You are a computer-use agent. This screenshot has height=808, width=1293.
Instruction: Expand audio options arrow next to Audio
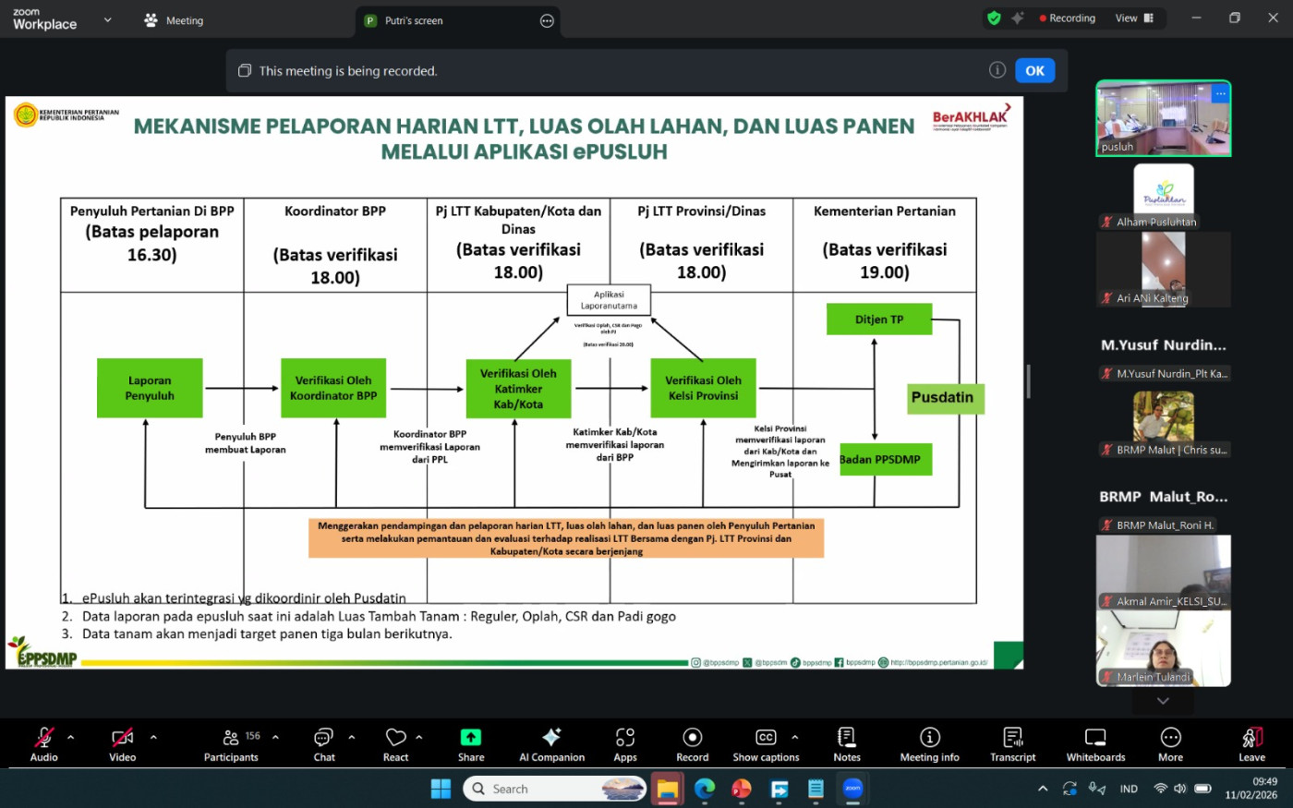70,737
